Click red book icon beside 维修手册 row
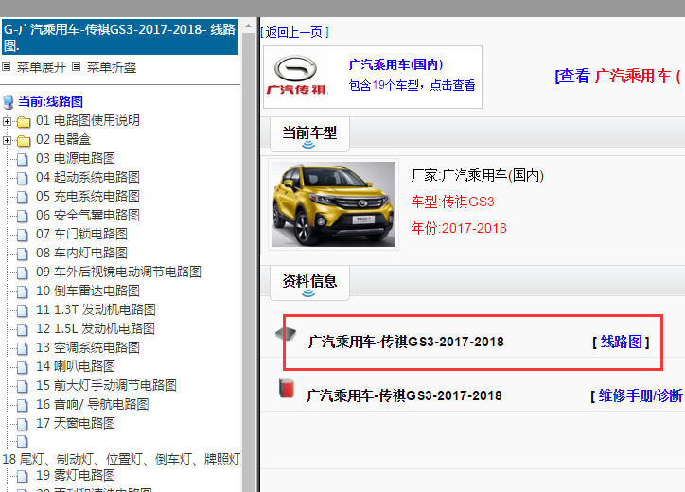Screen dimensions: 685x492 [x=287, y=389]
